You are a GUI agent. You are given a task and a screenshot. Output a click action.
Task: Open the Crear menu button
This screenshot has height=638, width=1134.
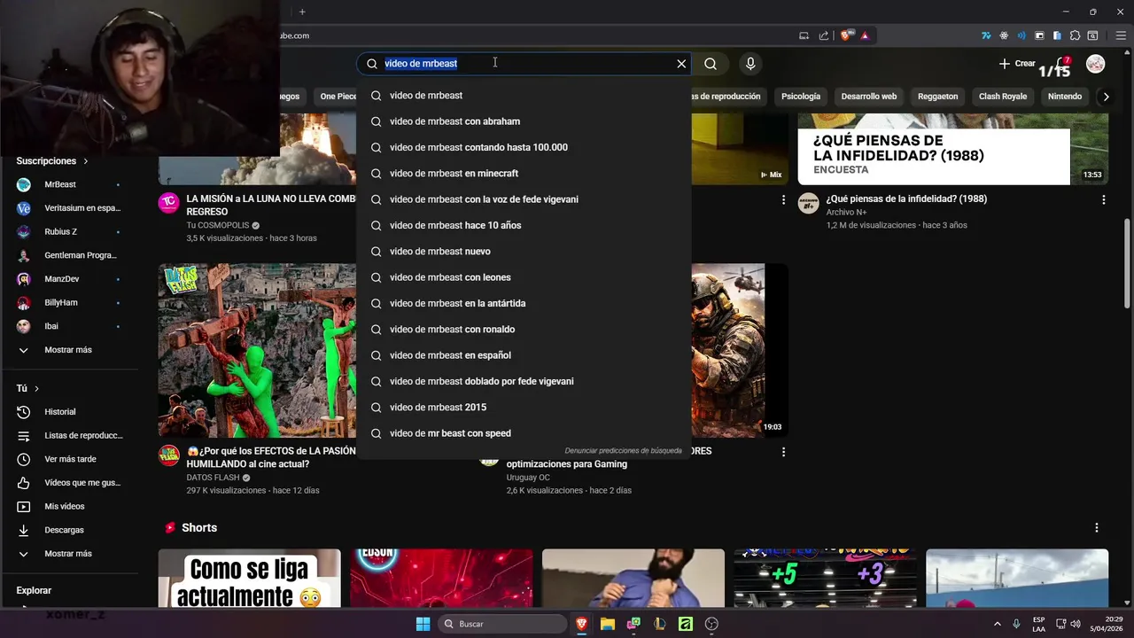1017,64
